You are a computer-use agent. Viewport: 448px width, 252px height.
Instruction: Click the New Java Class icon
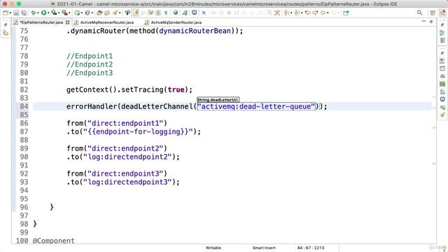click(x=87, y=13)
